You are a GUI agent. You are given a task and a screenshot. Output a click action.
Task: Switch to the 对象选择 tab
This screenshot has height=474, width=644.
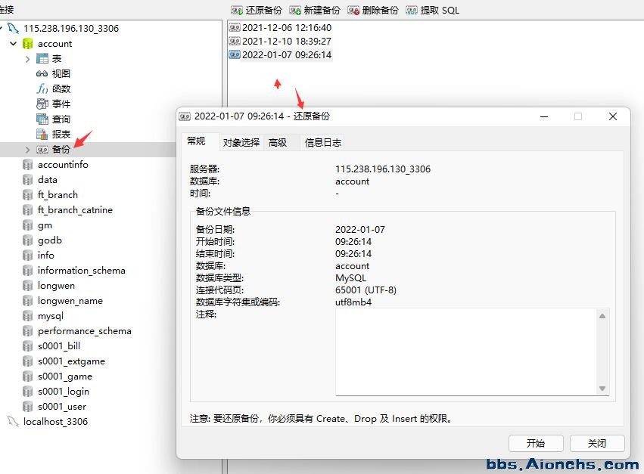[x=241, y=142]
